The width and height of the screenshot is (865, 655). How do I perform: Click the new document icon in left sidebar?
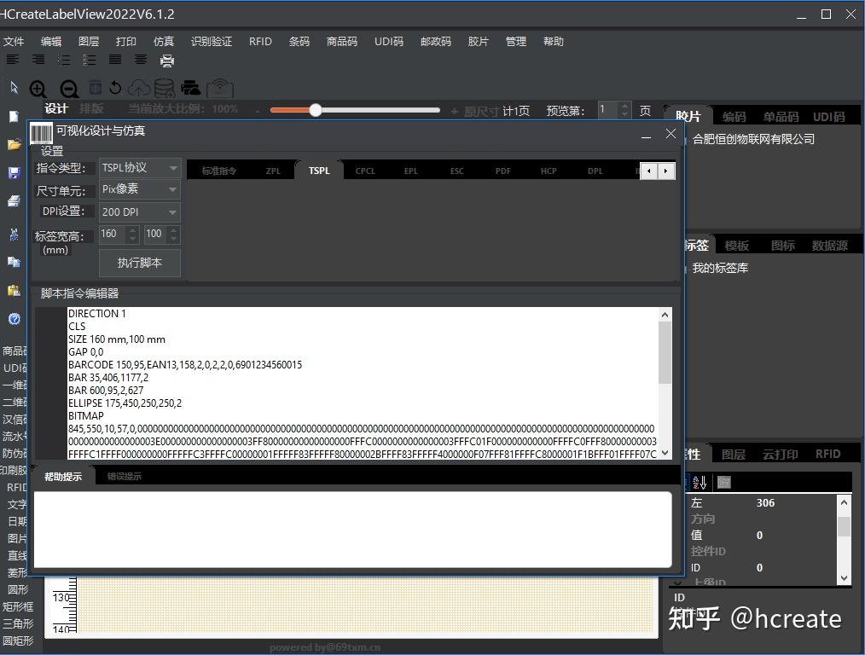coord(14,116)
